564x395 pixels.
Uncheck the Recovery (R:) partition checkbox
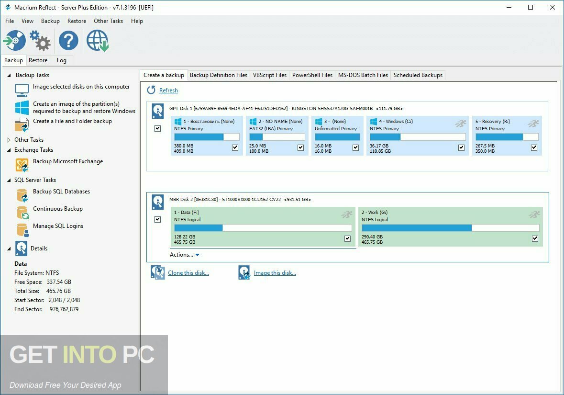tap(534, 147)
